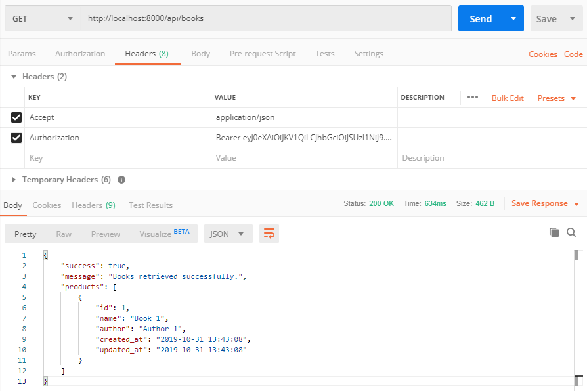This screenshot has width=587, height=391.
Task: Click the Accept header key cell
Action: click(x=118, y=117)
